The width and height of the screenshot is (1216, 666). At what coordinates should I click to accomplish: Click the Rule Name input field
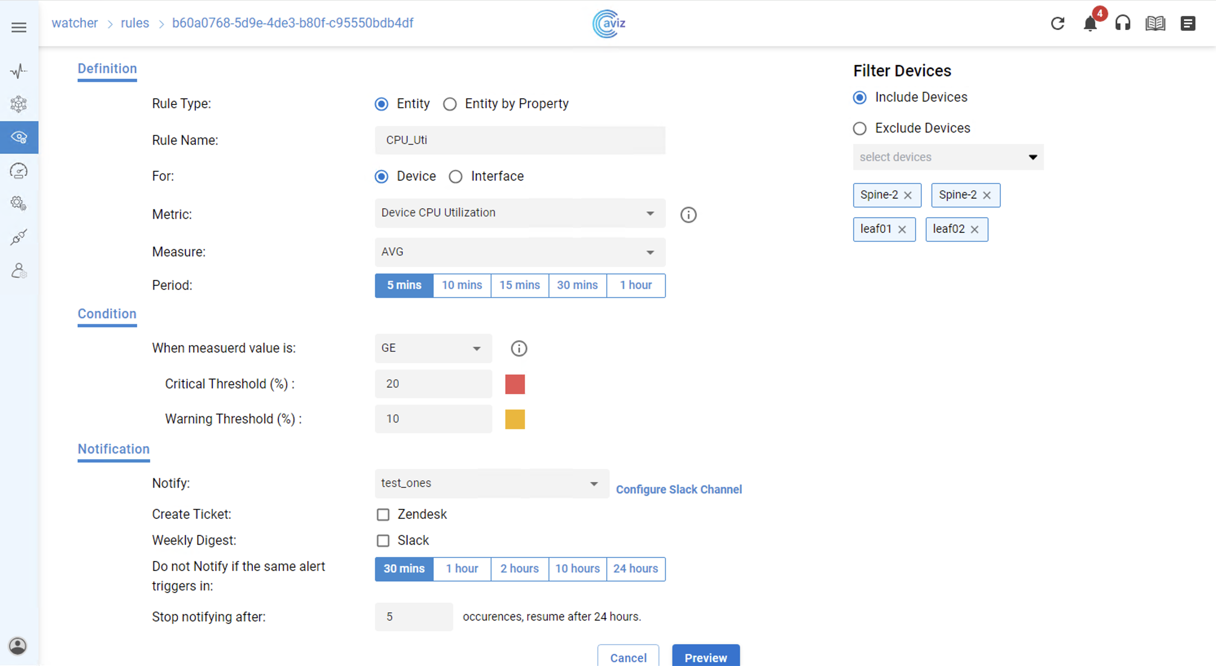520,140
